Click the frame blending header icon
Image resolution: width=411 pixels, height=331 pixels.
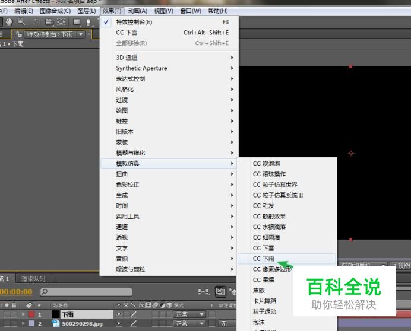pyautogui.click(x=148, y=305)
